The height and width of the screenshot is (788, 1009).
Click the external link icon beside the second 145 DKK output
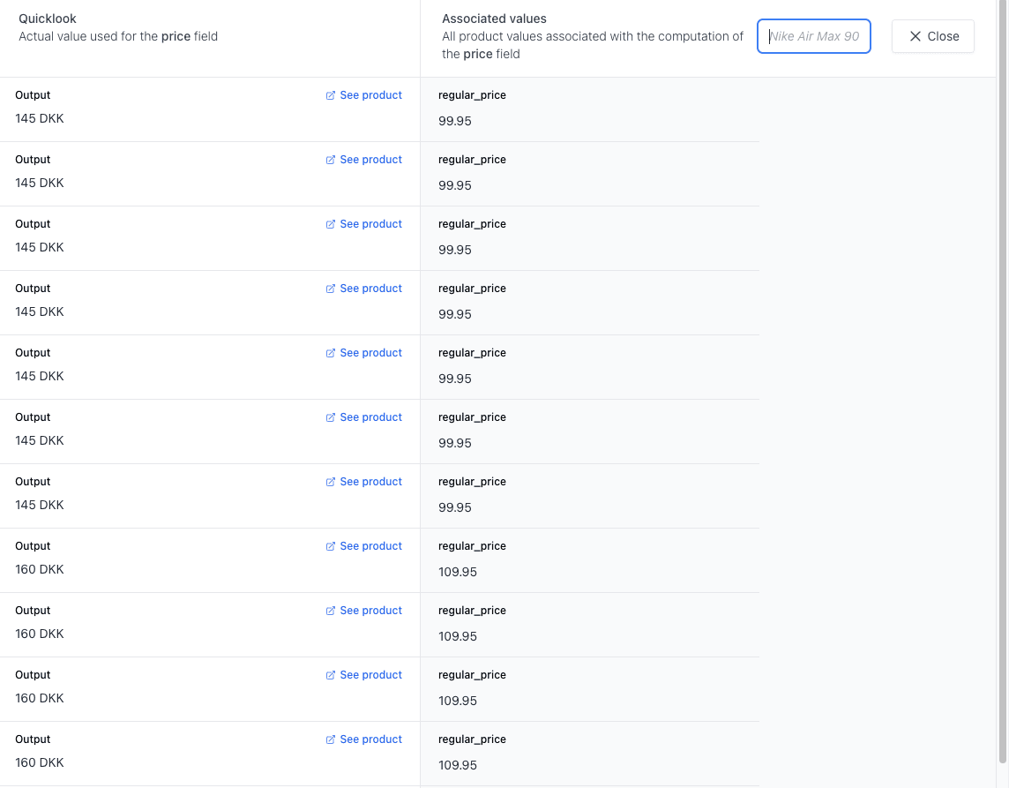tap(330, 159)
